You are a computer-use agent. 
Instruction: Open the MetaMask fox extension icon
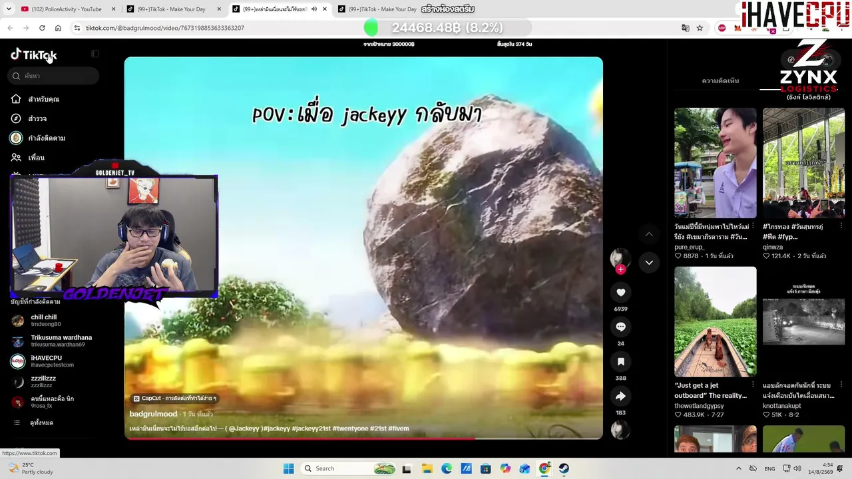(x=738, y=28)
